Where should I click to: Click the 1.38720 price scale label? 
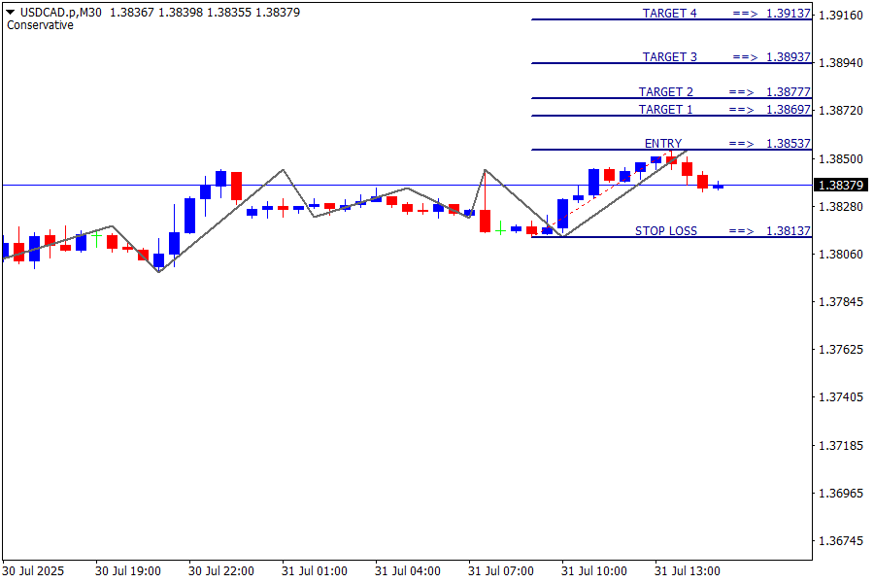(x=841, y=111)
